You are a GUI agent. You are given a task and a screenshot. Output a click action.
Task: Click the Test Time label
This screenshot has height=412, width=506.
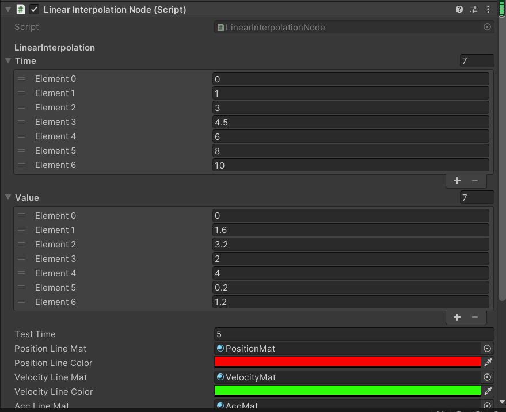(x=35, y=334)
